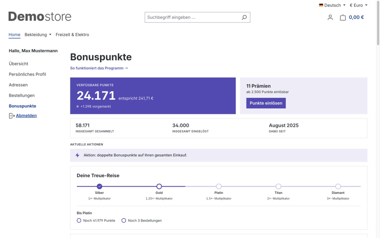Open Bestellungen in account sidebar
This screenshot has width=380, height=238.
tap(22, 95)
